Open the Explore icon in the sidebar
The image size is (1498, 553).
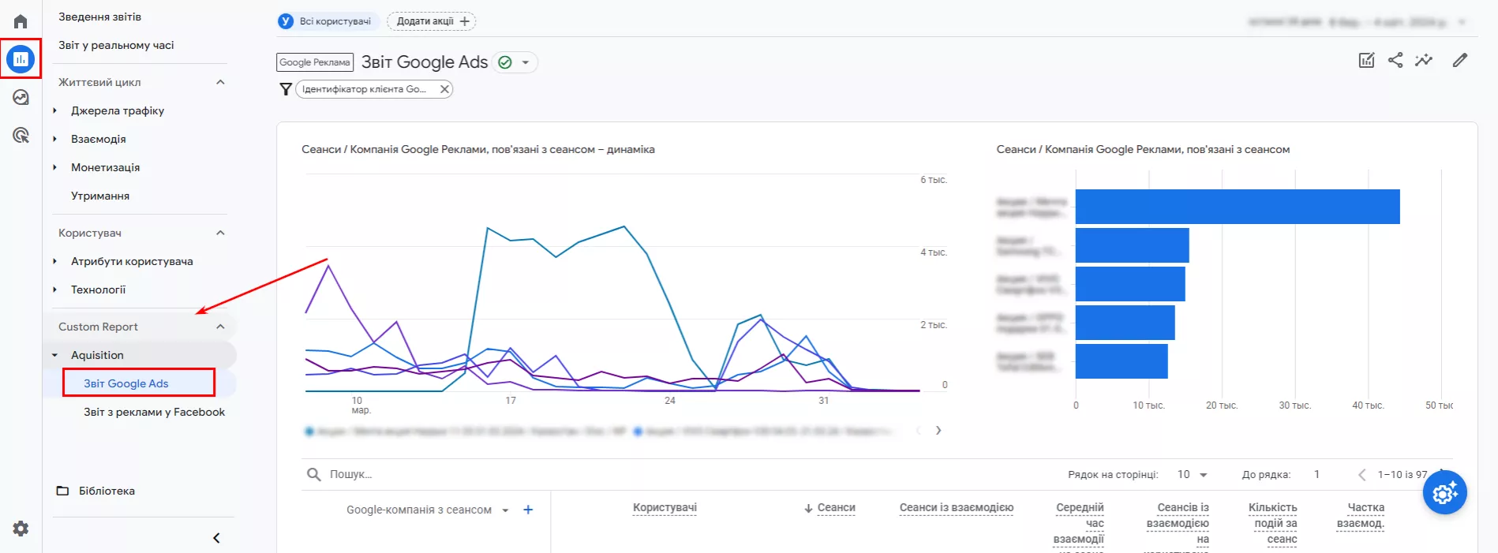(x=21, y=97)
